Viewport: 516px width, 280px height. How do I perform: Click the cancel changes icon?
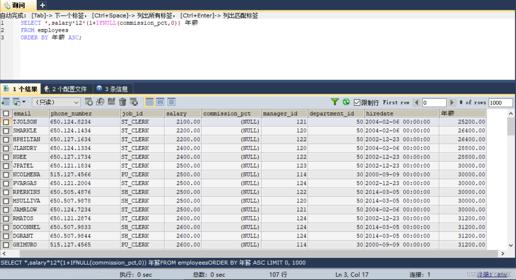point(134,102)
